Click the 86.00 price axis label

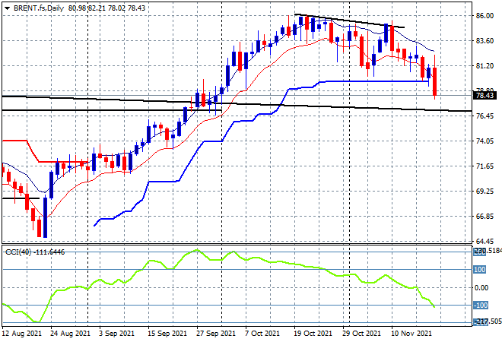coord(485,15)
